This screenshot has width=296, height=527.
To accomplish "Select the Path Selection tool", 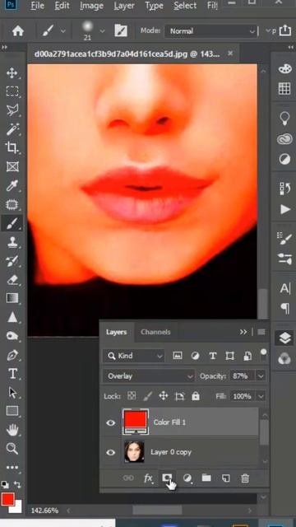I will click(x=12, y=392).
